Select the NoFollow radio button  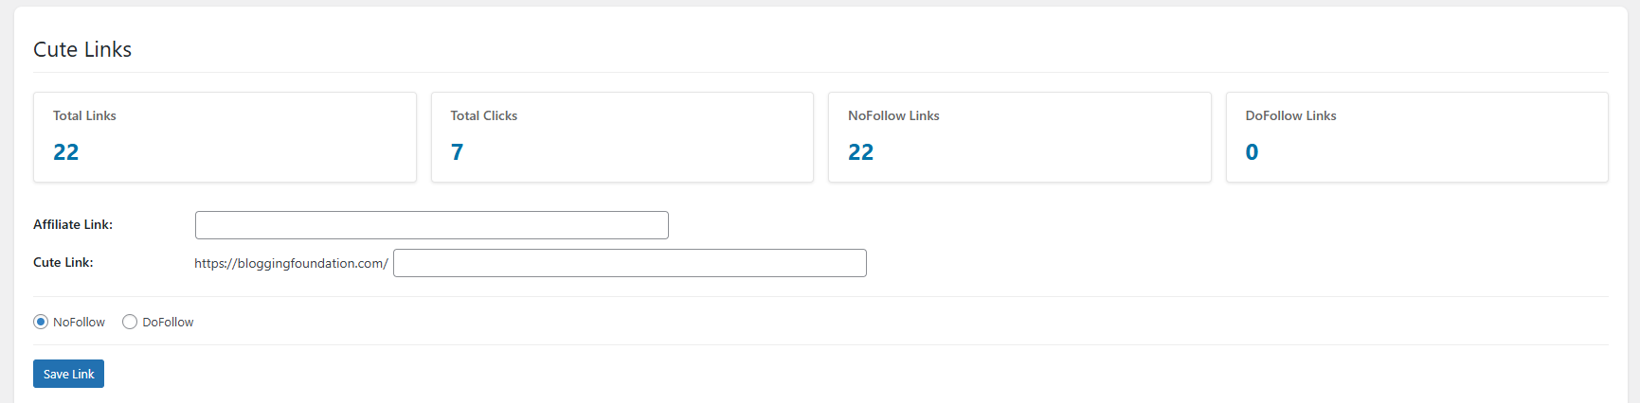coord(41,322)
